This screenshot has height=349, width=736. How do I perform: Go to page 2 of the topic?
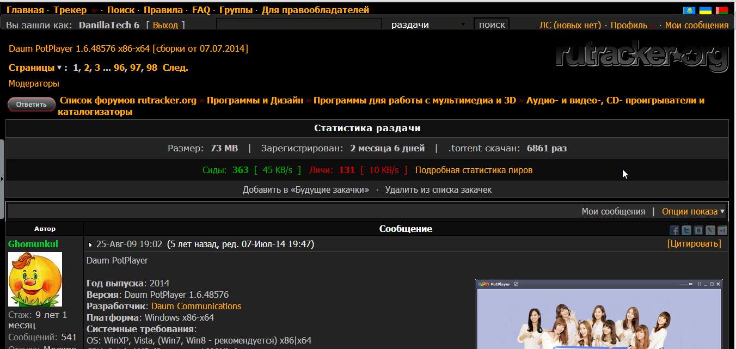87,68
